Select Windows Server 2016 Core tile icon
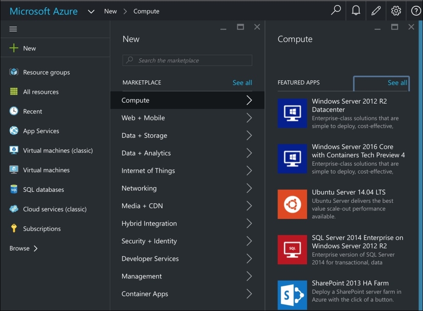423x311 pixels. coord(292,159)
